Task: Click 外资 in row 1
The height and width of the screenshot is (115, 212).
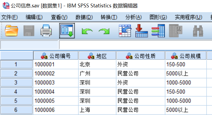Action: coord(141,64)
